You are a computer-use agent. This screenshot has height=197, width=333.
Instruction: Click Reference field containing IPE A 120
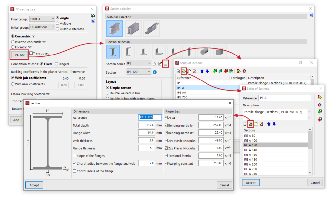(x=150, y=117)
